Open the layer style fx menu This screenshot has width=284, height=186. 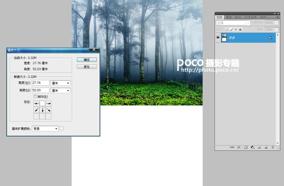(x=239, y=148)
